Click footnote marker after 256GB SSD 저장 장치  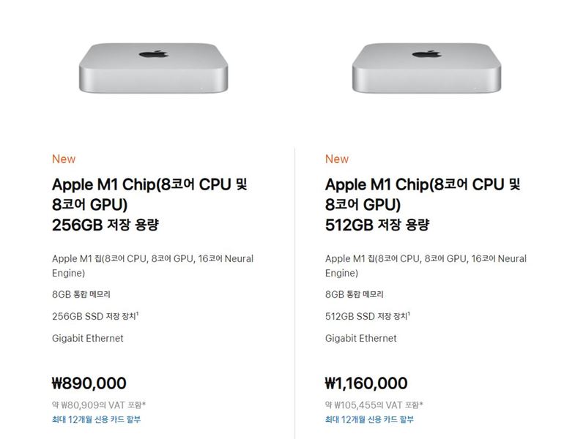pos(137,314)
